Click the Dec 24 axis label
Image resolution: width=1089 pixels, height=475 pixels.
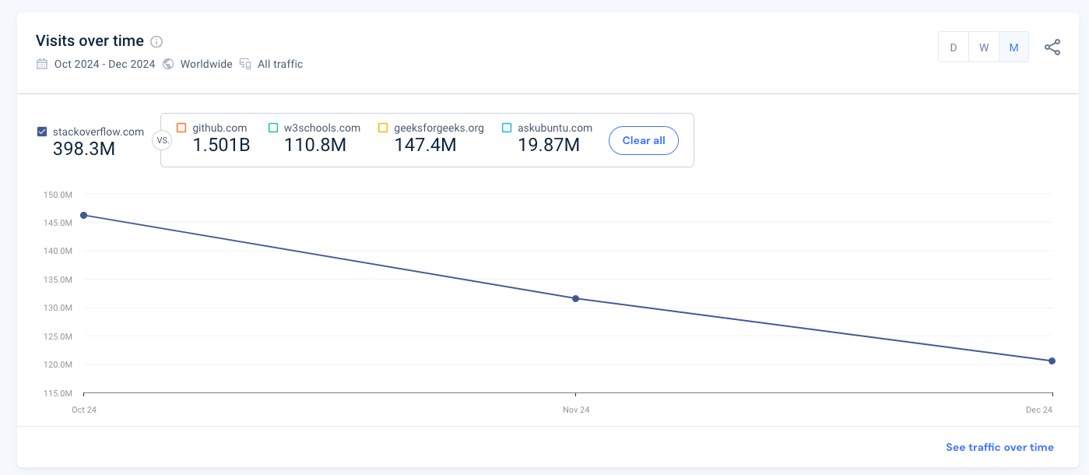[1039, 410]
